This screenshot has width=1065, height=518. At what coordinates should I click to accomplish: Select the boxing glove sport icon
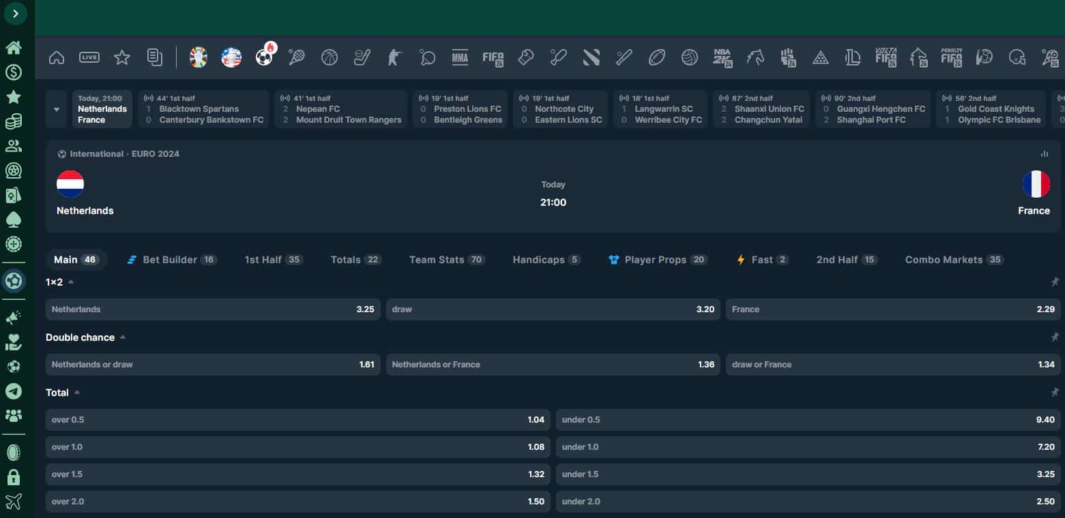point(526,58)
